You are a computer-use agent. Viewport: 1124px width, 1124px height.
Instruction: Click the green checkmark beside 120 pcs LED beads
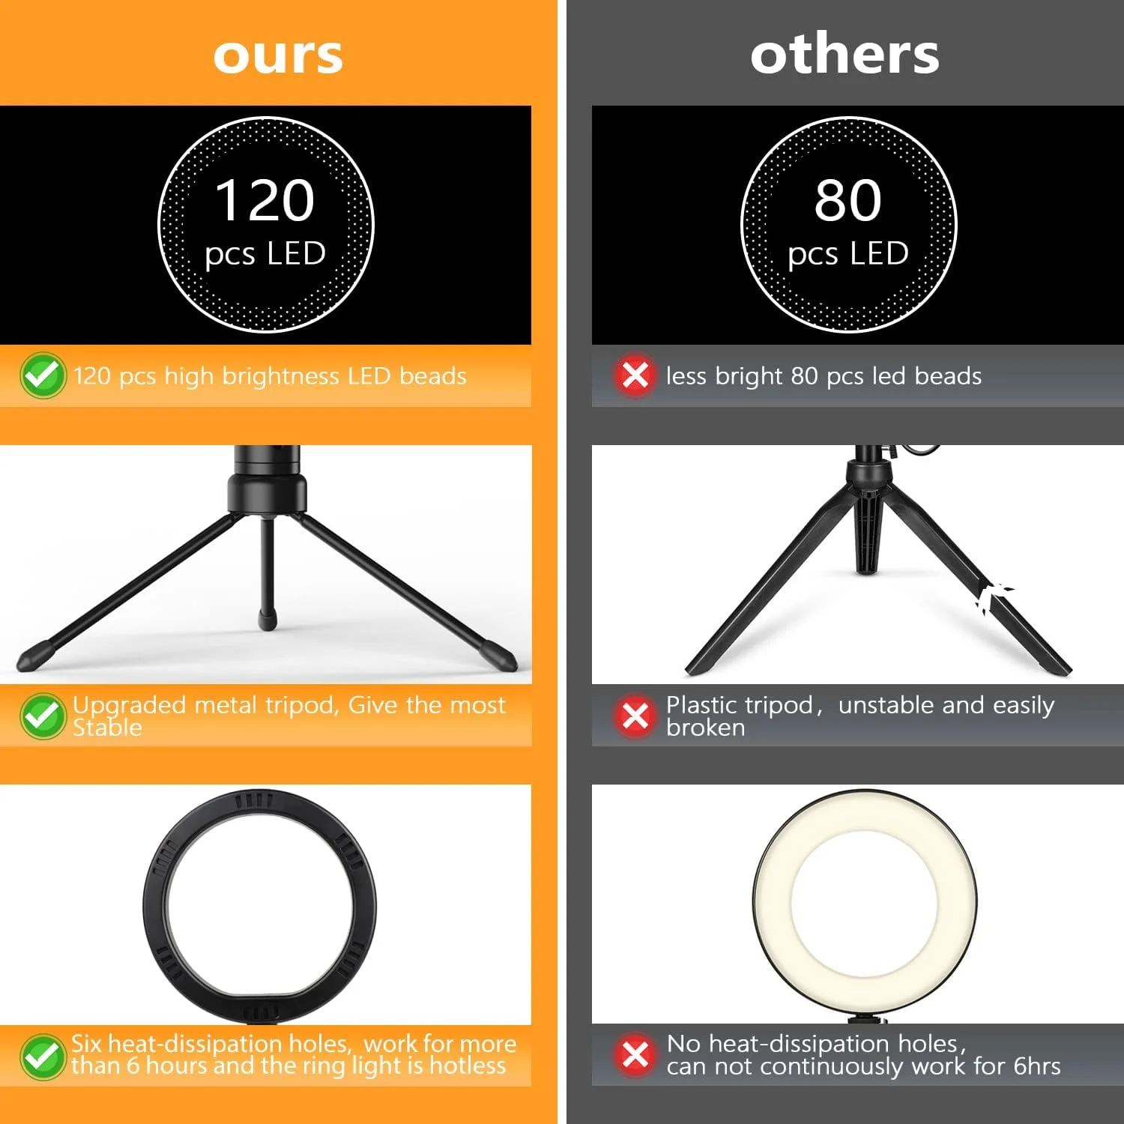tap(43, 375)
